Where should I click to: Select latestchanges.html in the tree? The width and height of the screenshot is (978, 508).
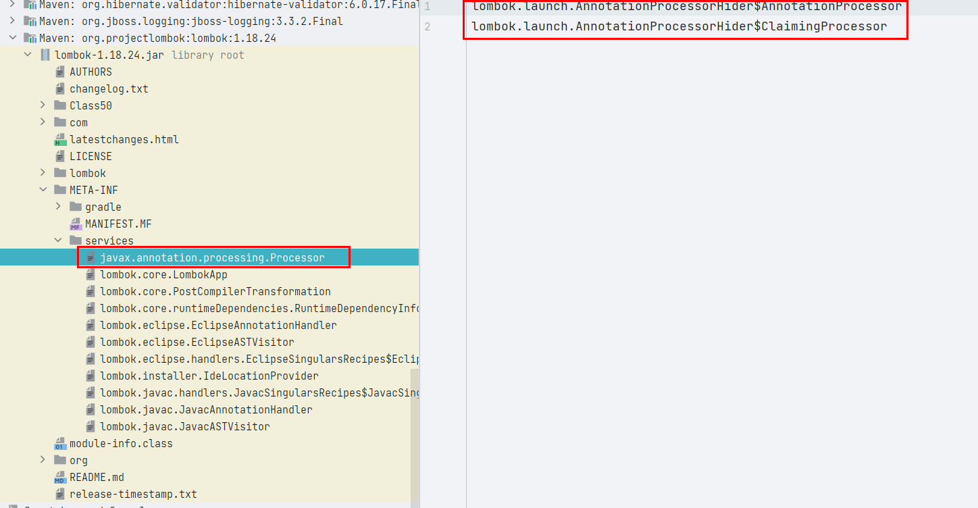coord(124,139)
